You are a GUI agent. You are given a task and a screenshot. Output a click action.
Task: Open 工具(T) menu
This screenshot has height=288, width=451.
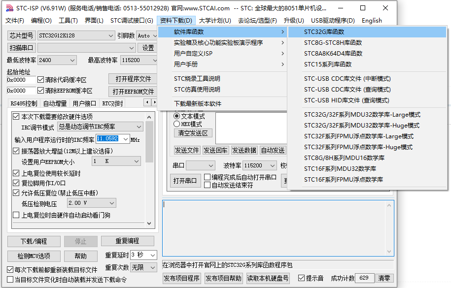click(x=68, y=20)
